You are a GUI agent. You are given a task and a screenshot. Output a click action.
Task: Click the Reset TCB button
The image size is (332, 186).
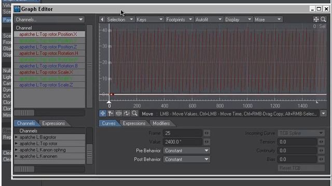pos(301,168)
